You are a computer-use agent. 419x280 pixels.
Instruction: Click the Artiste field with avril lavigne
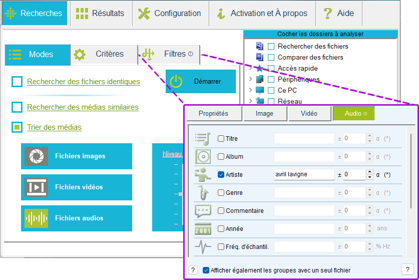point(304,175)
